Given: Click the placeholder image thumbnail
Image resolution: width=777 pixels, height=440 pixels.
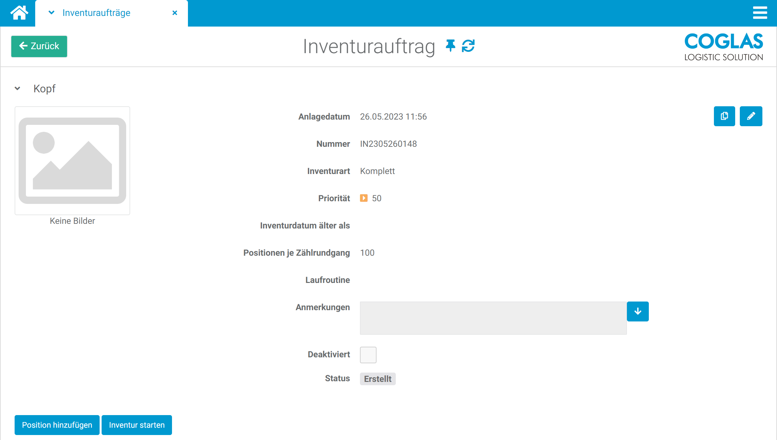Looking at the screenshot, I should (73, 160).
